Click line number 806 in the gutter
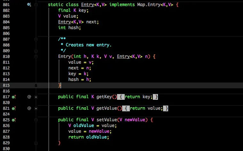Screen dimensions: 243x151 (x=6, y=34)
